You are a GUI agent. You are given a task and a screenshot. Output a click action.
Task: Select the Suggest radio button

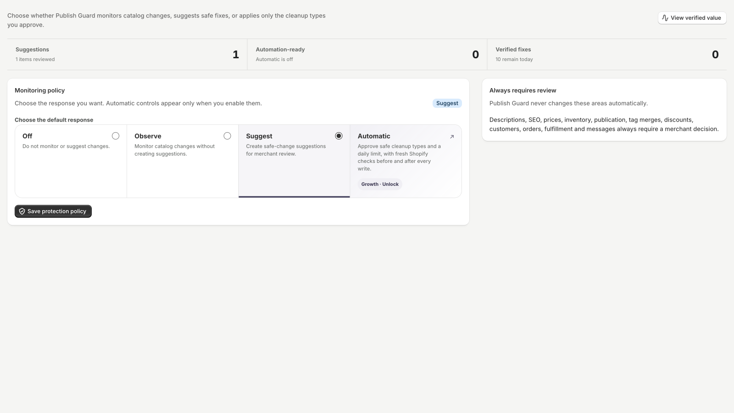click(x=339, y=136)
